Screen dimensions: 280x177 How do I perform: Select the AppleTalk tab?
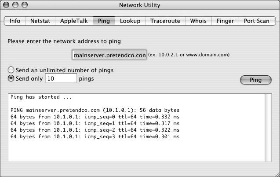[x=74, y=21]
